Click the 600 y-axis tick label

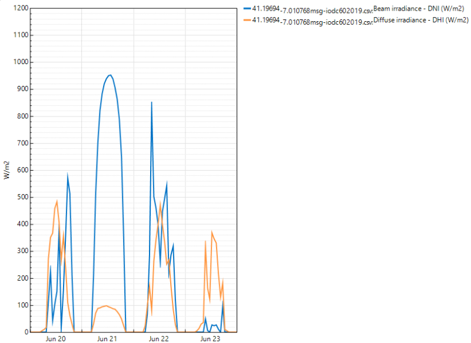tap(21, 170)
